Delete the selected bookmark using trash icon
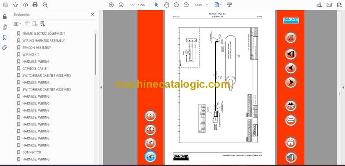The image size is (345, 166). 27,24
